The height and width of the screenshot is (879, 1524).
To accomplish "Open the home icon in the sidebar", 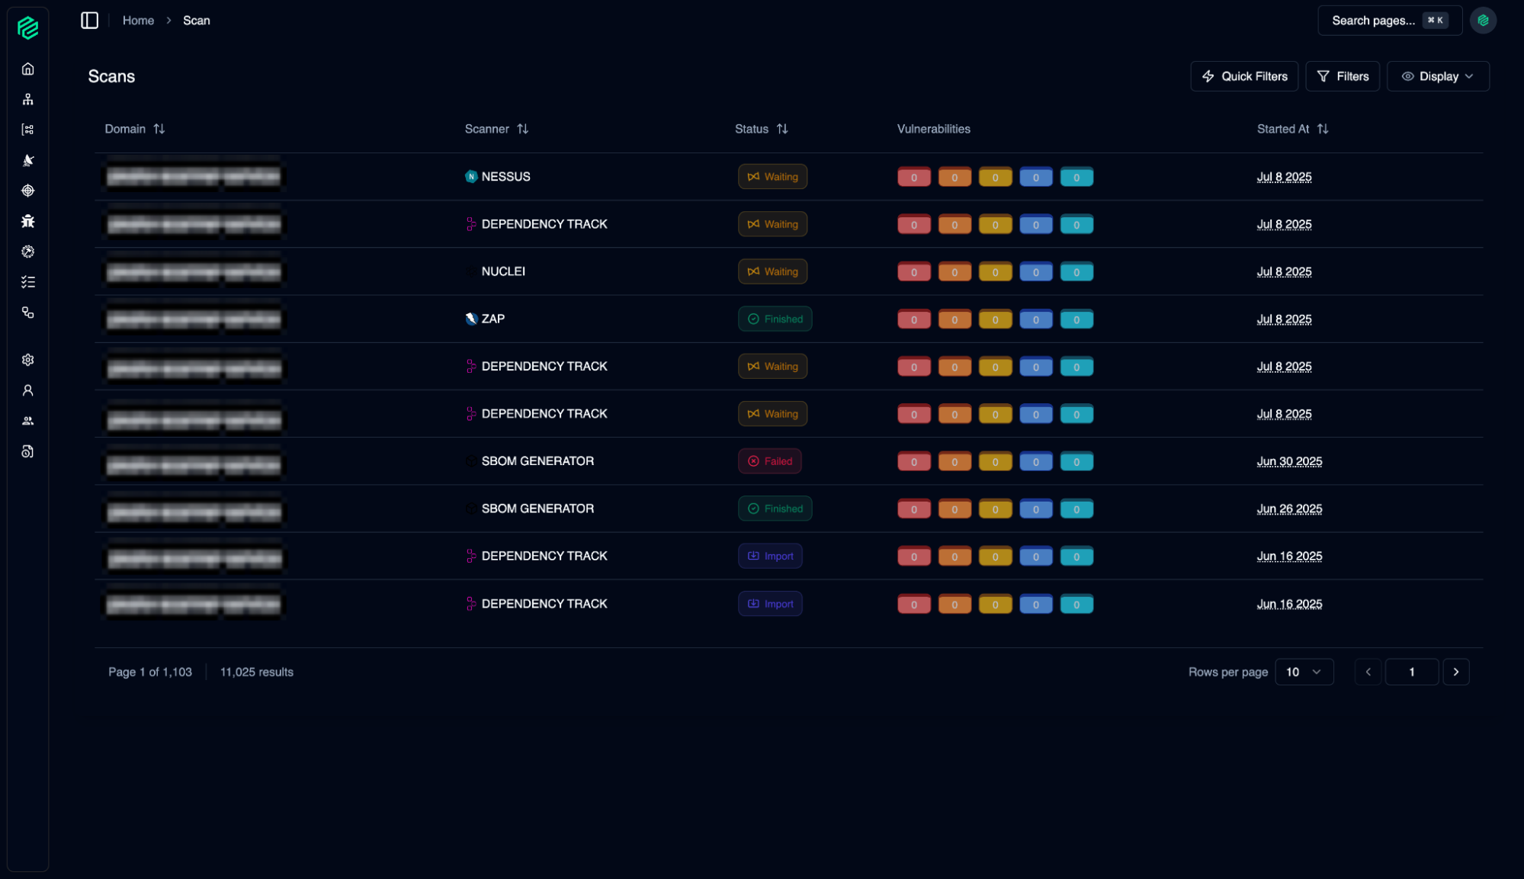I will click(28, 69).
